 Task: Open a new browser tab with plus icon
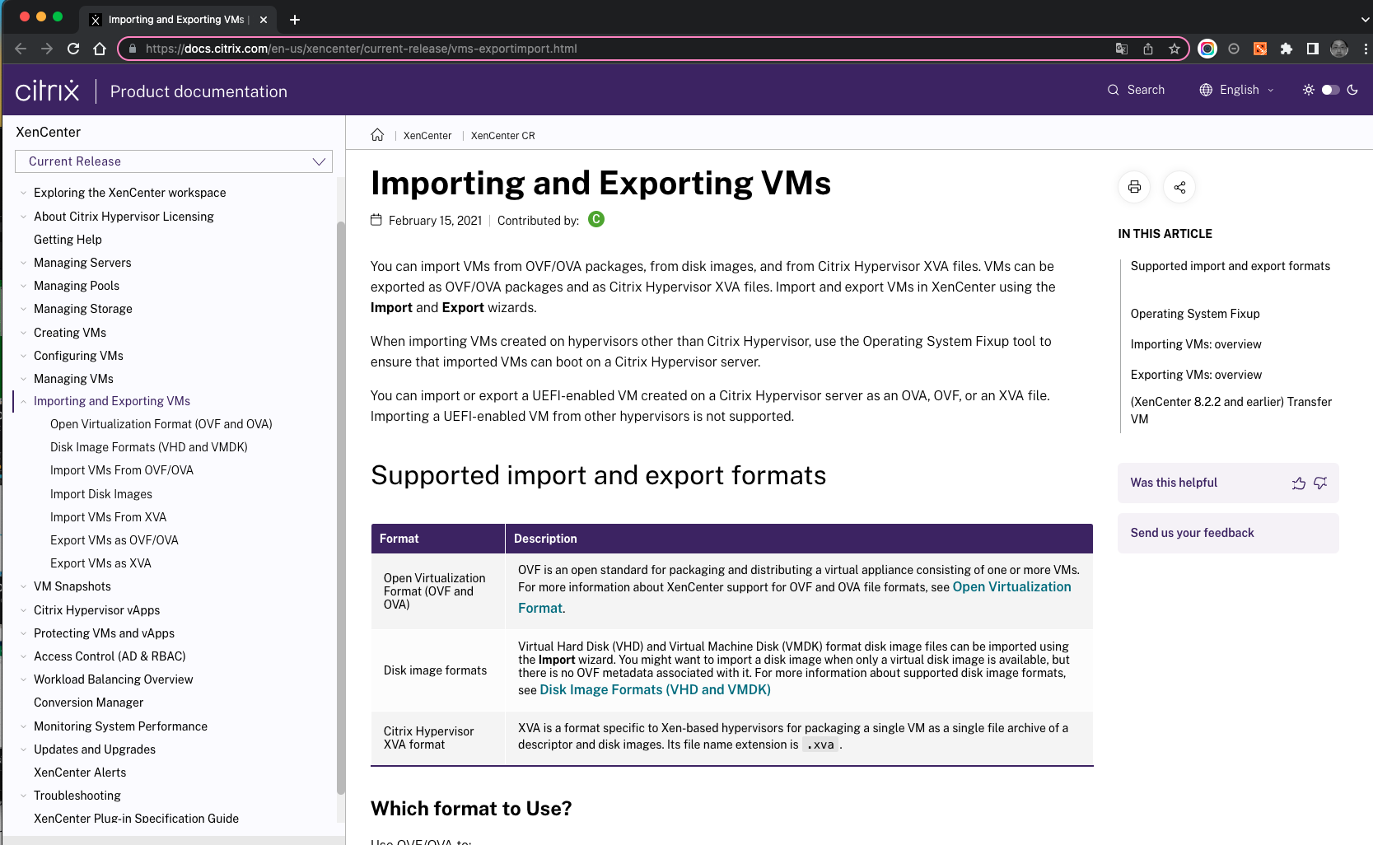pyautogui.click(x=295, y=20)
